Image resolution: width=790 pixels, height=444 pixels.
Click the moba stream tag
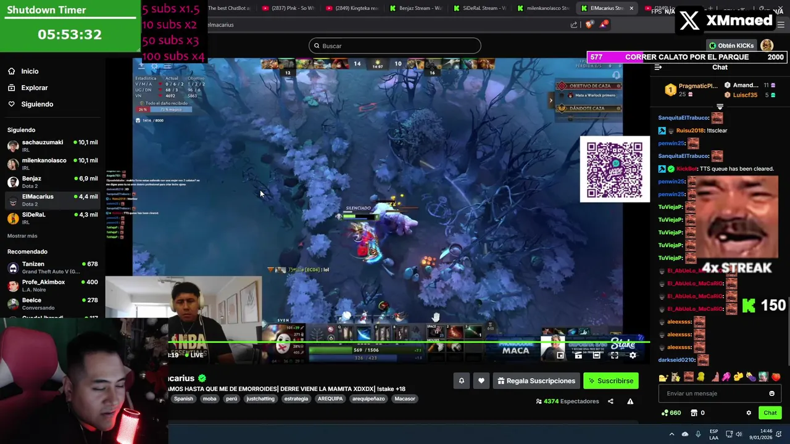point(210,399)
